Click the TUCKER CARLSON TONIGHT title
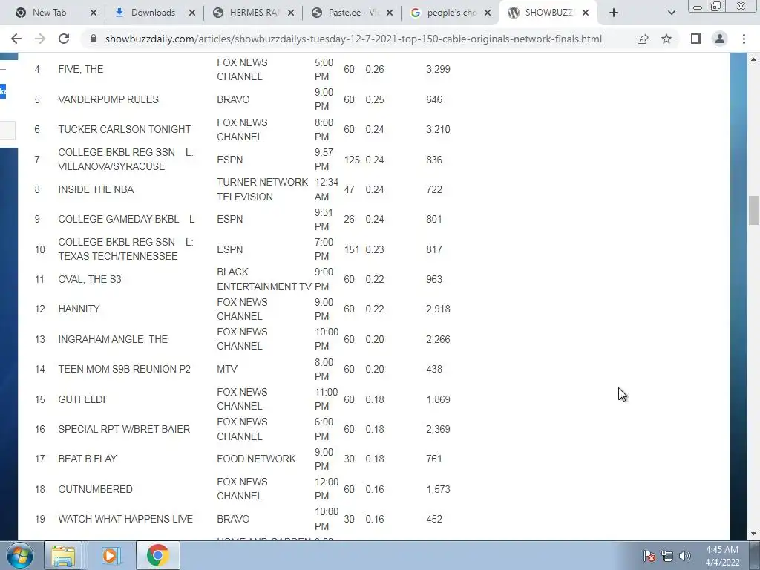The height and width of the screenshot is (570, 760). coord(125,129)
